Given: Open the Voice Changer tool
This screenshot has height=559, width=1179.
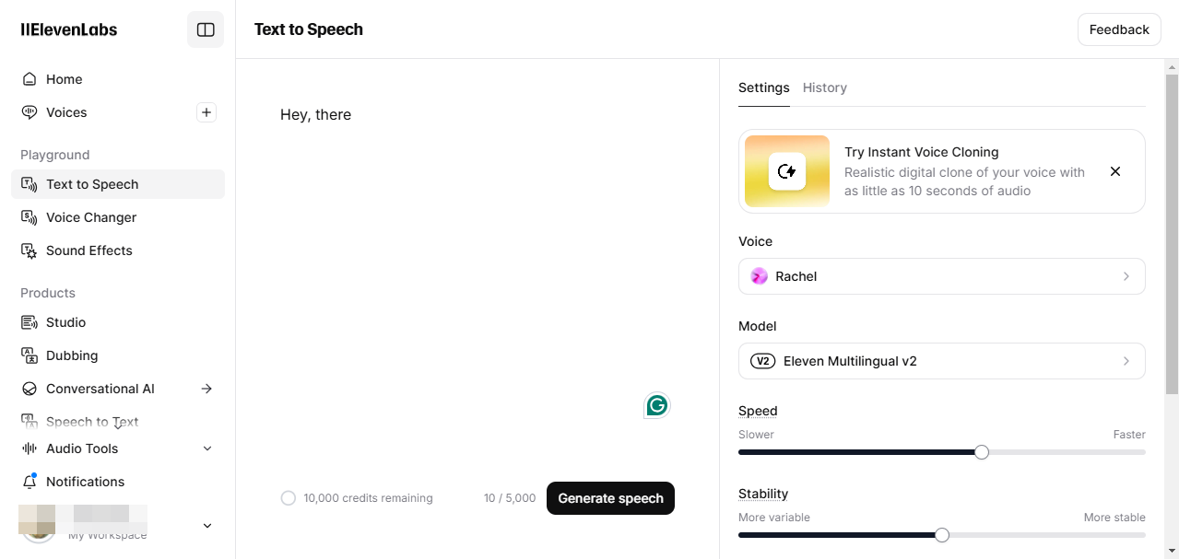Looking at the screenshot, I should (x=90, y=217).
